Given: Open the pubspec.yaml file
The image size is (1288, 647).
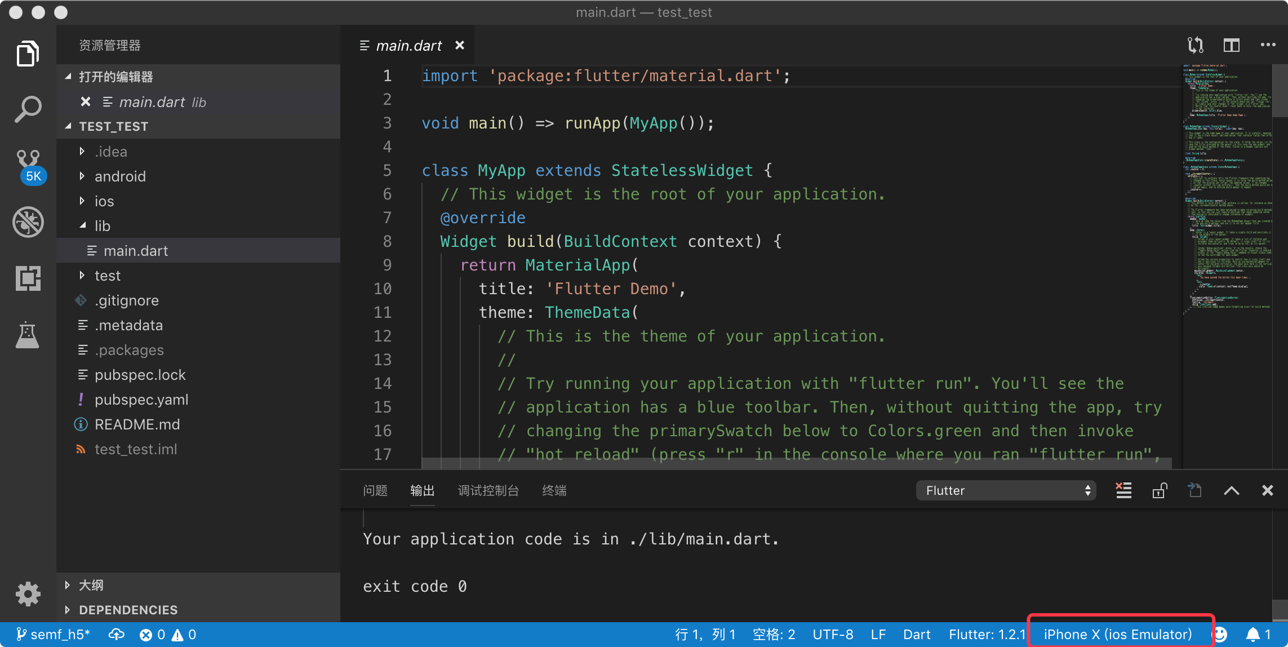Looking at the screenshot, I should point(198,400).
